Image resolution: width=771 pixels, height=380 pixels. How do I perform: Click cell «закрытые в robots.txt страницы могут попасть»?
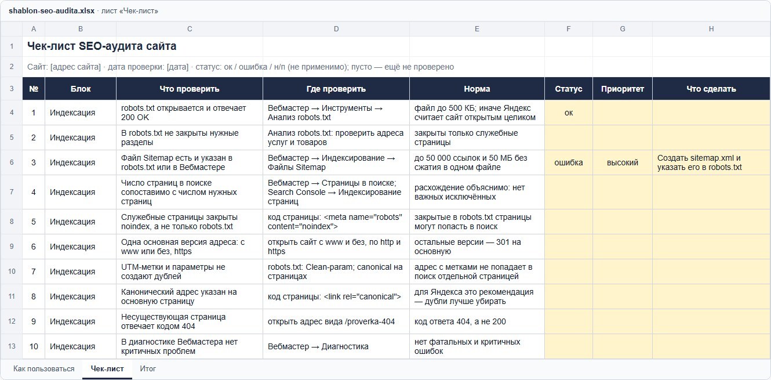click(477, 222)
